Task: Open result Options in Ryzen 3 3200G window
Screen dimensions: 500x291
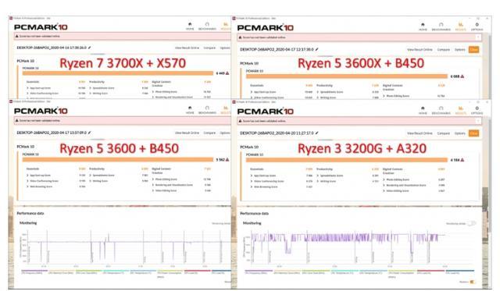Action: pos(460,133)
